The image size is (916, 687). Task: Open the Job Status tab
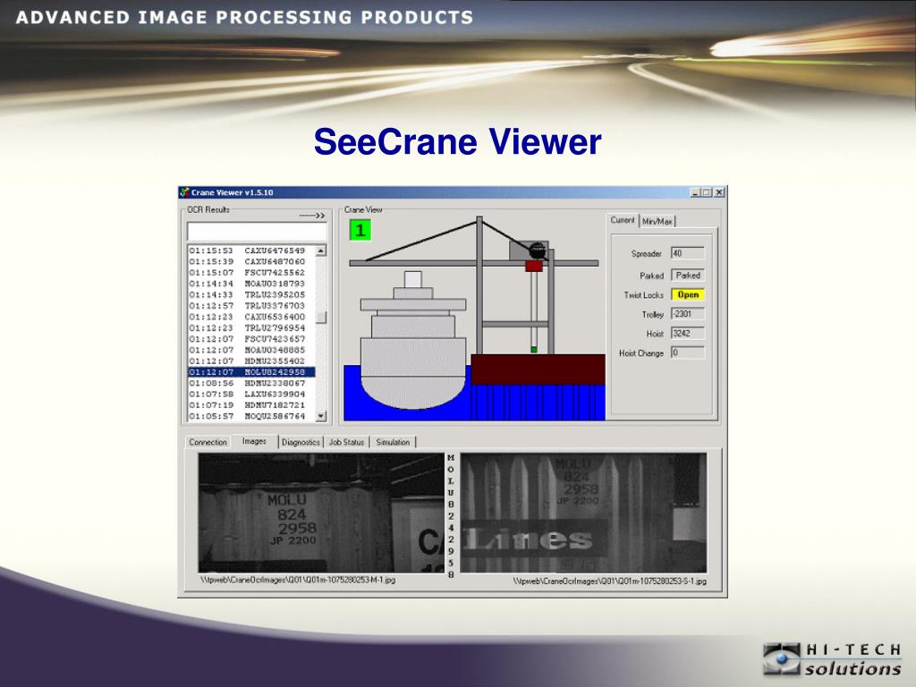[346, 442]
